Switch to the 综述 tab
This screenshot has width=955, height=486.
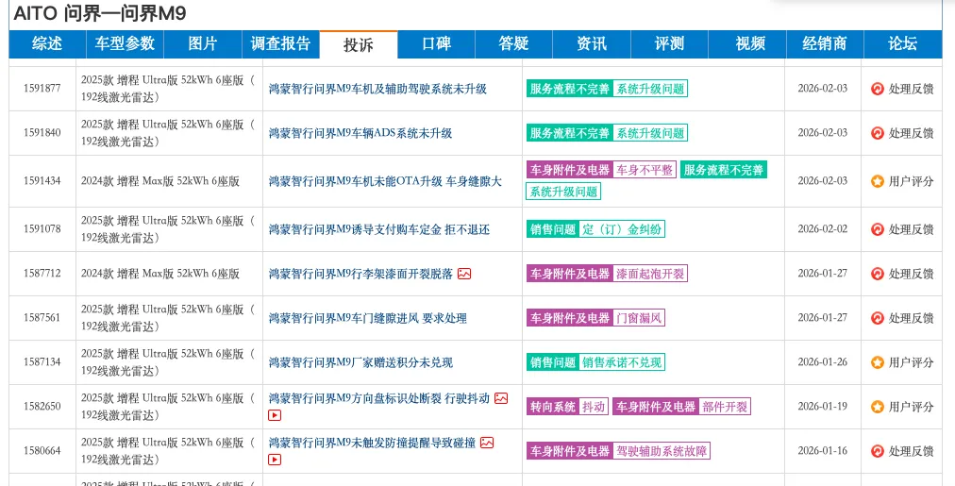pyautogui.click(x=47, y=43)
